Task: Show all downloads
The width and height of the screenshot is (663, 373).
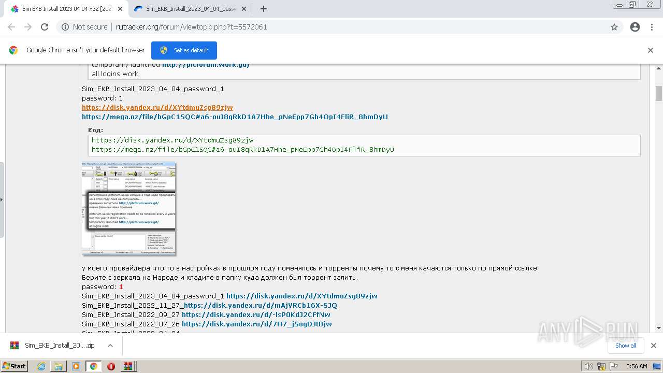Action: (626, 346)
